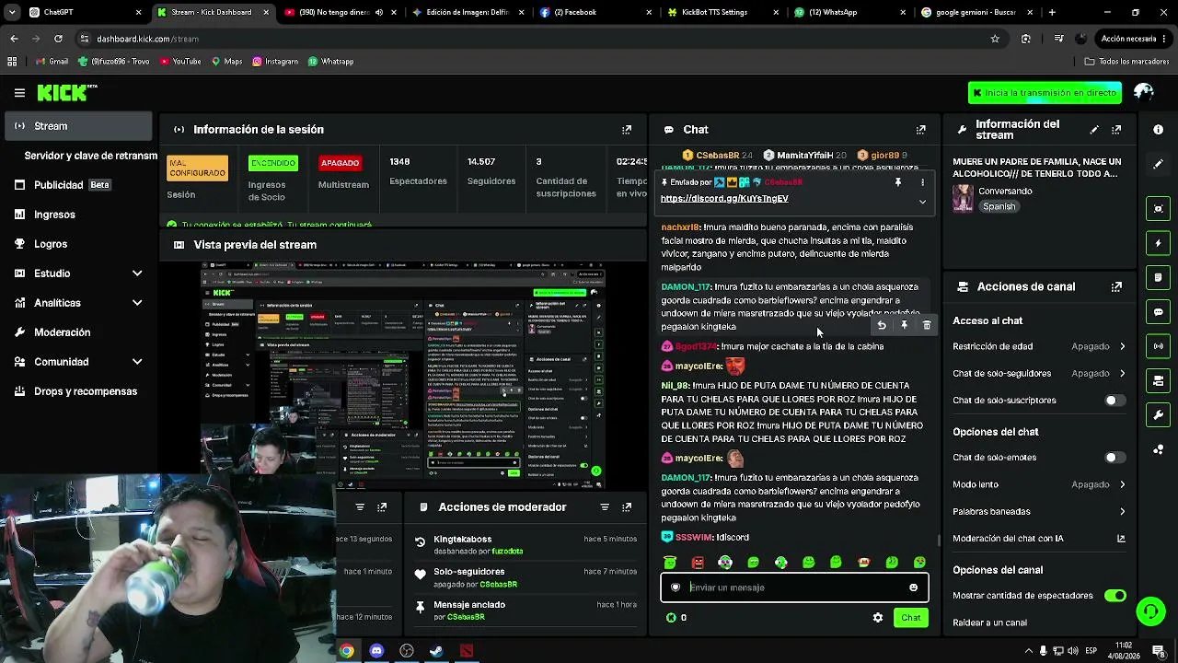Pop out the Acciones de canal panel
1178x663 pixels.
tap(1116, 286)
